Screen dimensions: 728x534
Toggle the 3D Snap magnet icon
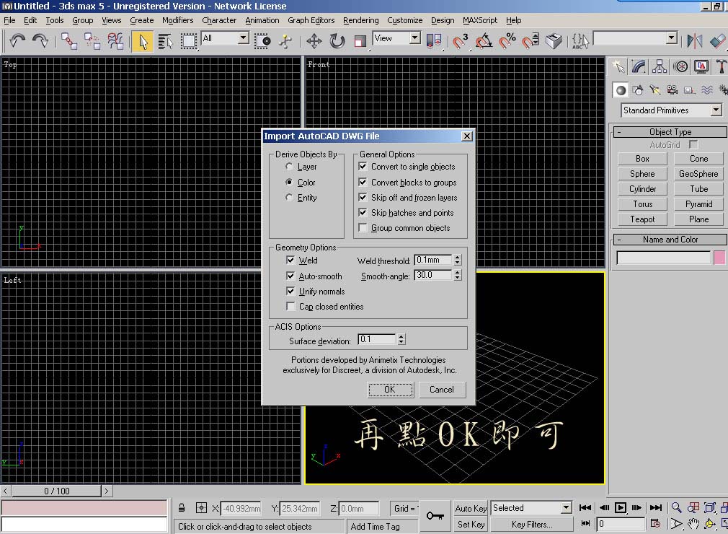[x=460, y=41]
